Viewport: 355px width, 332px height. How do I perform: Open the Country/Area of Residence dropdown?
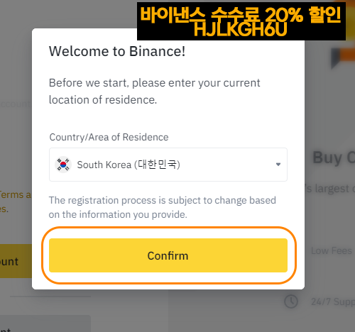(168, 165)
